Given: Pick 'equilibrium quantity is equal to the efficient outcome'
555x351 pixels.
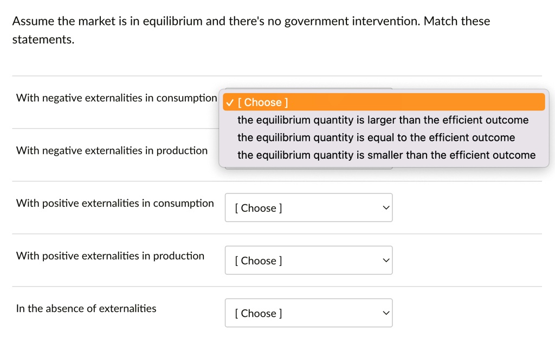Looking at the screenshot, I should (x=376, y=138).
